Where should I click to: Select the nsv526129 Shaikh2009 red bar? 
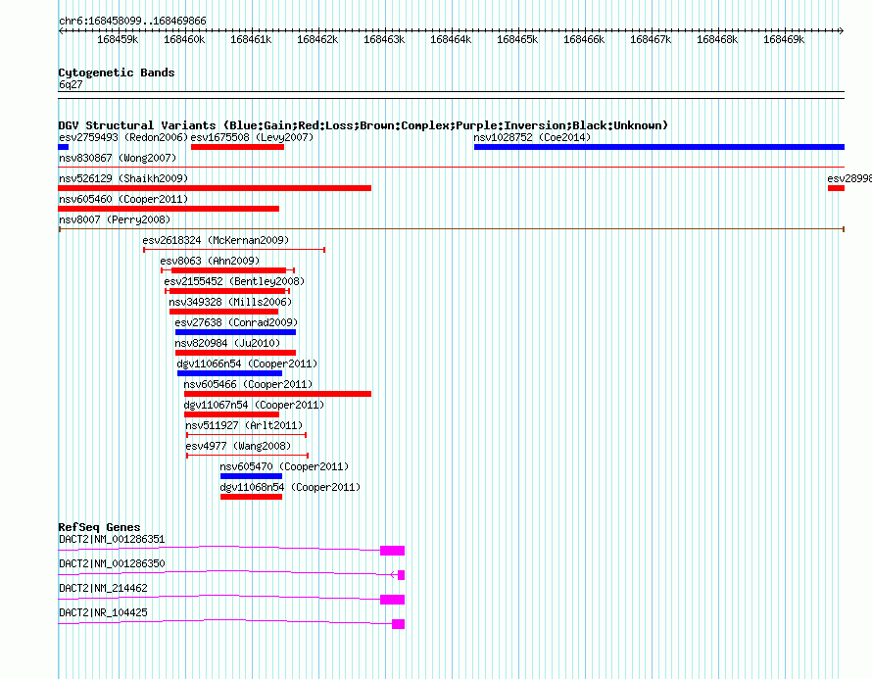[x=215, y=188]
